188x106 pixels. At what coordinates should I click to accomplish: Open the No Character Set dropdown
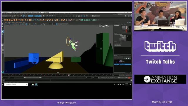[x=104, y=78]
